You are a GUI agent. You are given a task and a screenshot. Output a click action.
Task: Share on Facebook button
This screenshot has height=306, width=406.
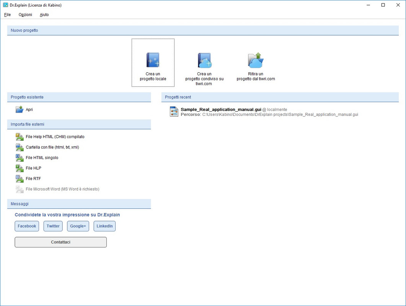coord(27,226)
